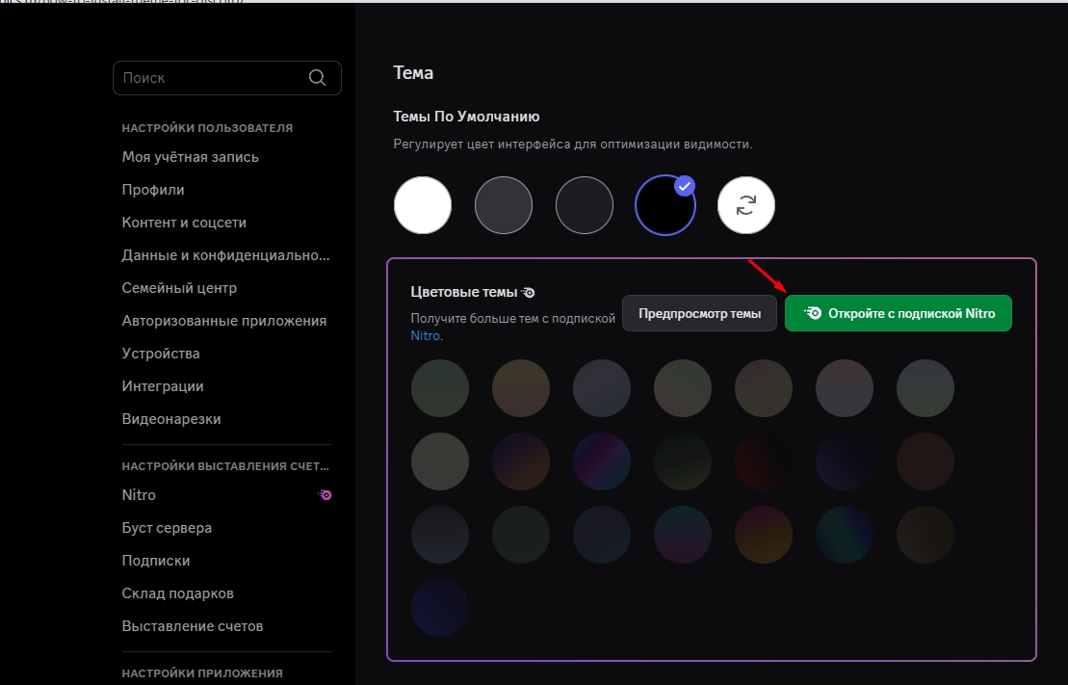Open Подписки section
The height and width of the screenshot is (685, 1068).
coord(156,561)
